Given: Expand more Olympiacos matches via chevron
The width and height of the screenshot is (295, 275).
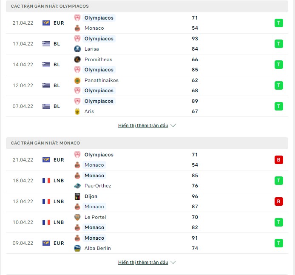Looking at the screenshot, I should pos(173,125).
